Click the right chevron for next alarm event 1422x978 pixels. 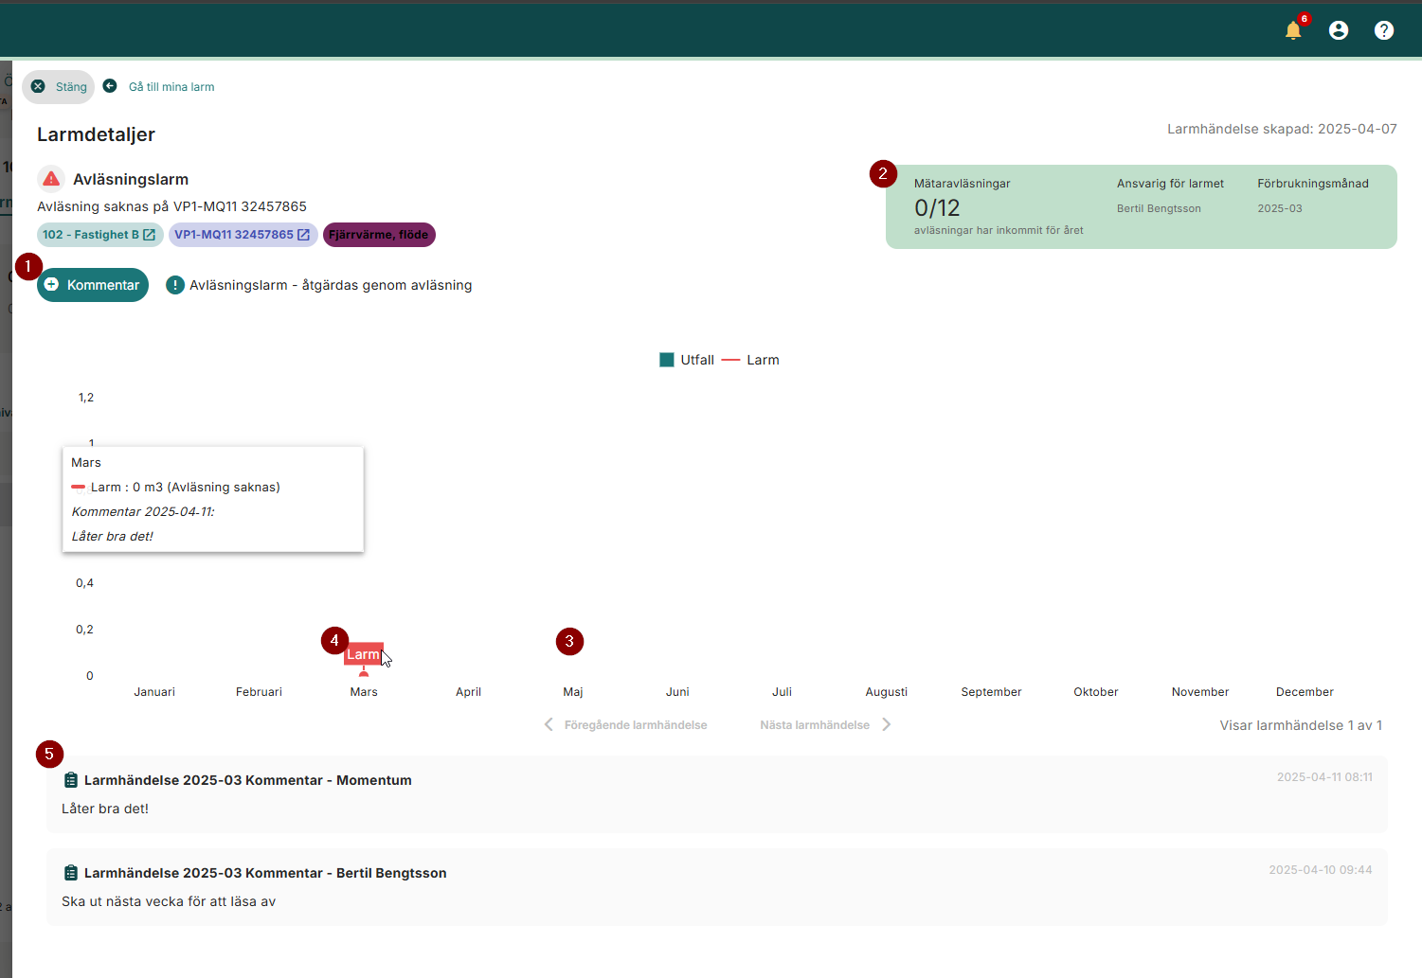point(887,724)
